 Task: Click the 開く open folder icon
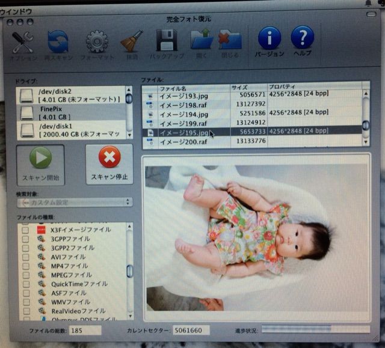pyautogui.click(x=202, y=39)
